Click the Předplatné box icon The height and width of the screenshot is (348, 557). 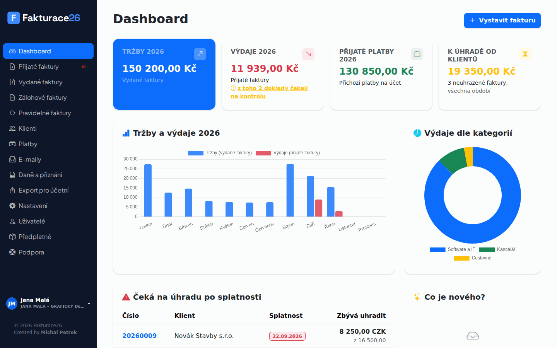[x=12, y=237]
